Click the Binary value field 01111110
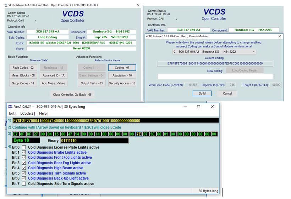 pos(95,141)
